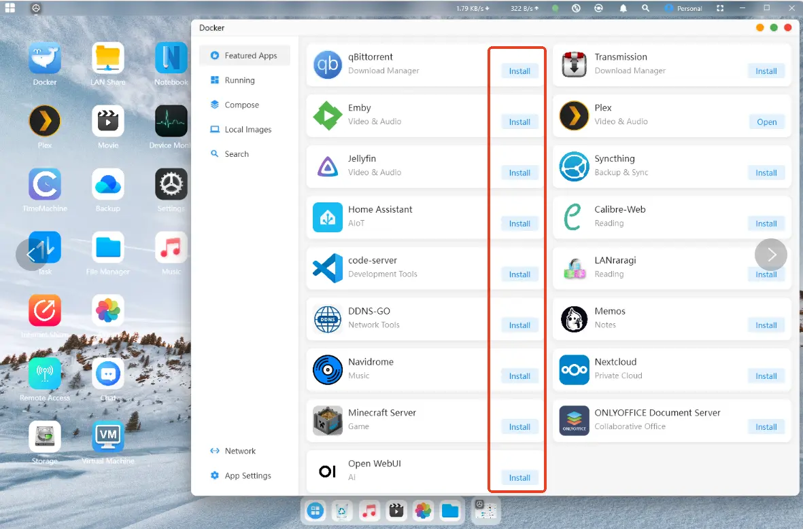Viewport: 803px width, 529px height.
Task: Click the Home Assistant icon
Action: click(x=327, y=217)
